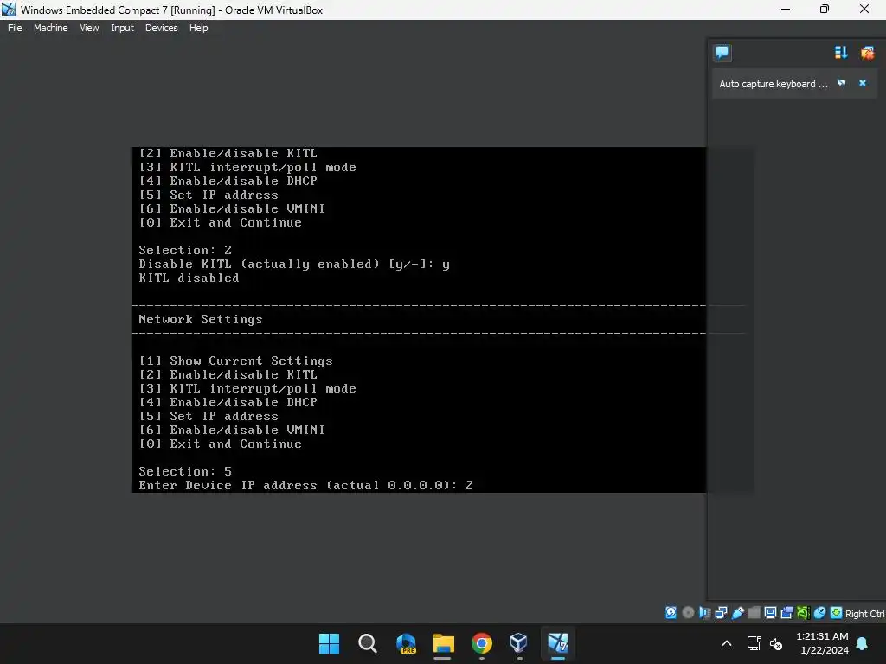Viewport: 886px width, 664px height.
Task: Click the Auto capture keyboard notification text
Action: 773,84
